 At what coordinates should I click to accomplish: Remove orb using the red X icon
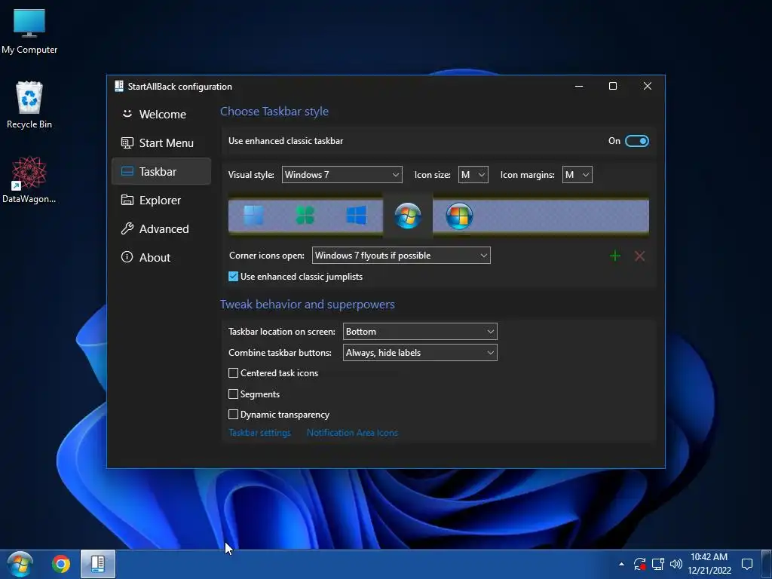(639, 256)
